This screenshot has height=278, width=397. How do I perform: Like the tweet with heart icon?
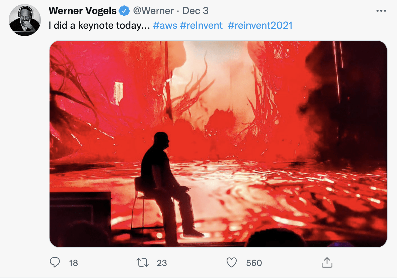coord(231,263)
